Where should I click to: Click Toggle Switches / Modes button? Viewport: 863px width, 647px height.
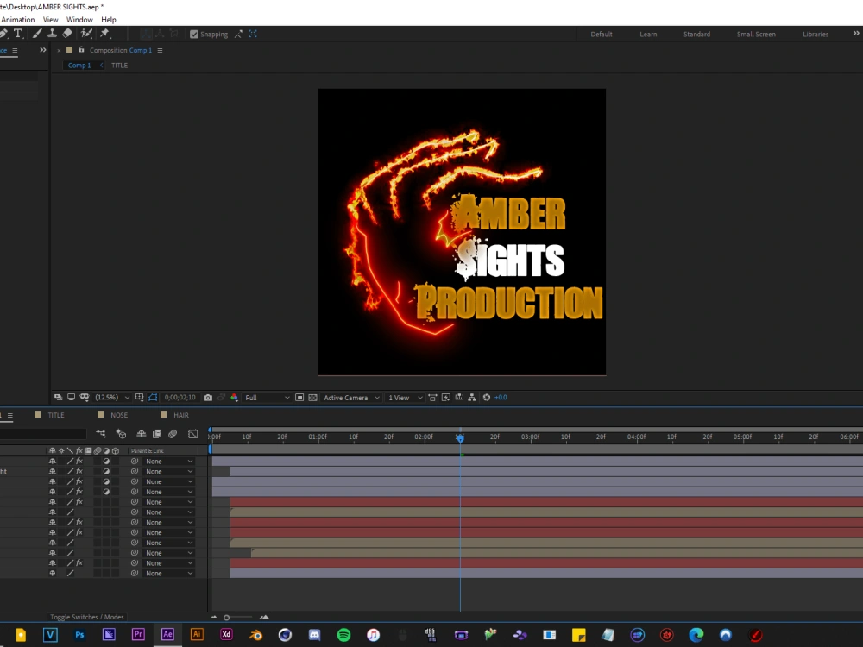(x=87, y=617)
